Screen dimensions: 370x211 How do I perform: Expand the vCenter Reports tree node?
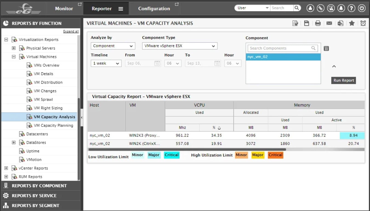(6, 168)
